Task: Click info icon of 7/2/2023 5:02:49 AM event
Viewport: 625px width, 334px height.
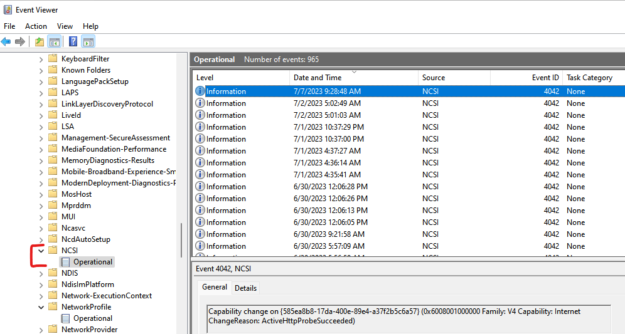Action: tap(200, 103)
